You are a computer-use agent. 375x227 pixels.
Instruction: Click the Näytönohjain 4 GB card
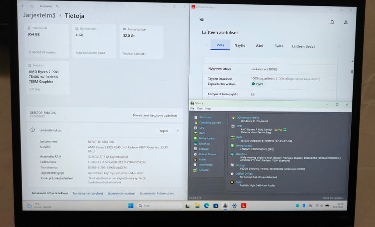tap(94, 41)
